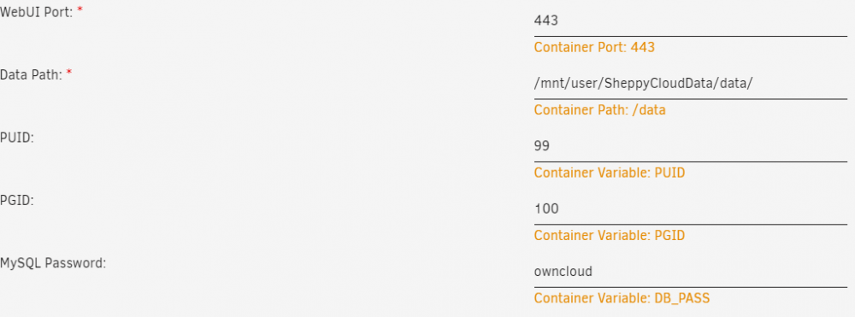
Task: Edit the MySQL Password field
Action: click(690, 271)
